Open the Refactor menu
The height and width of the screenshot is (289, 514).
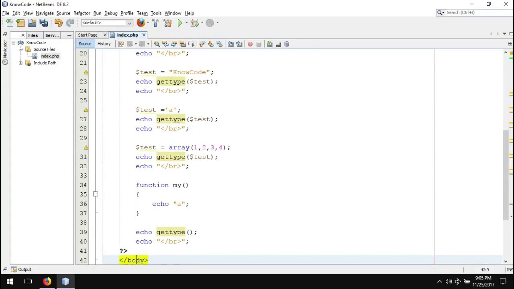coord(82,13)
